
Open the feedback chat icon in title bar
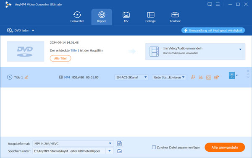point(210,4)
